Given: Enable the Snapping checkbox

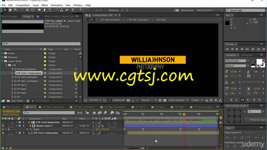Looking at the screenshot, I should click(106, 10).
